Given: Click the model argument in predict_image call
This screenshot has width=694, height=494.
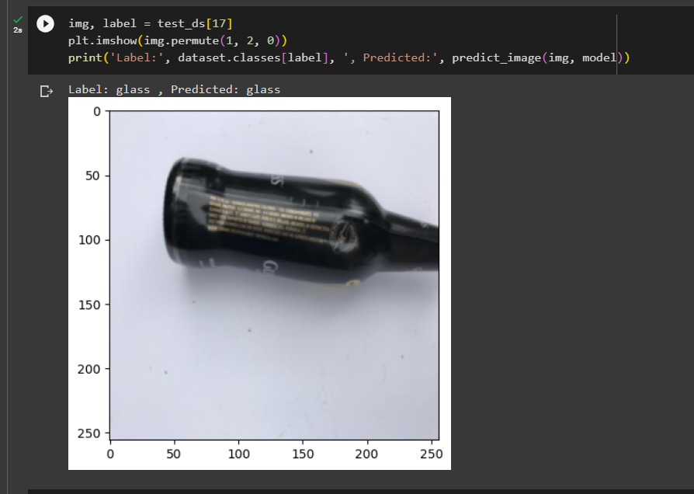Looking at the screenshot, I should (x=599, y=57).
